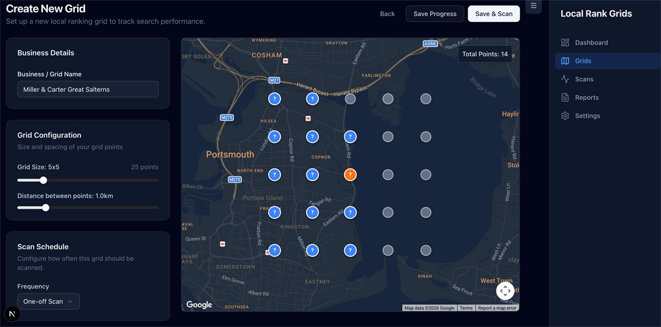Open the map Terms link
This screenshot has width=661, height=327.
466,308
